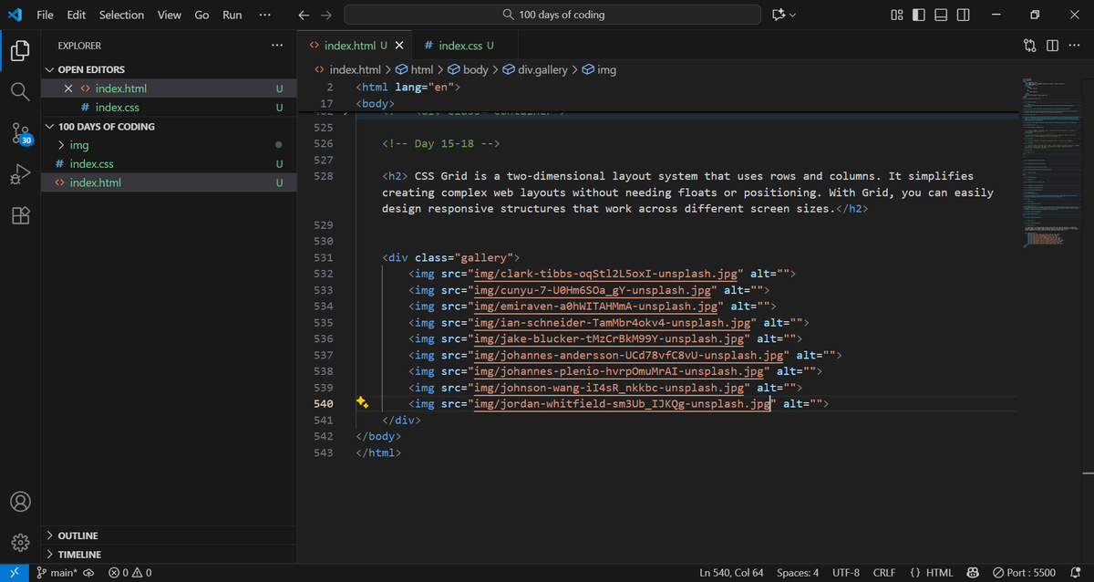This screenshot has height=582, width=1094.
Task: Open editor More Actions ellipsis
Action: (x=1075, y=46)
